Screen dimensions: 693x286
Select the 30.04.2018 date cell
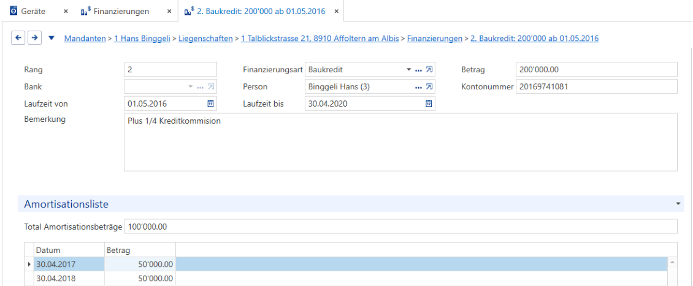click(x=69, y=279)
